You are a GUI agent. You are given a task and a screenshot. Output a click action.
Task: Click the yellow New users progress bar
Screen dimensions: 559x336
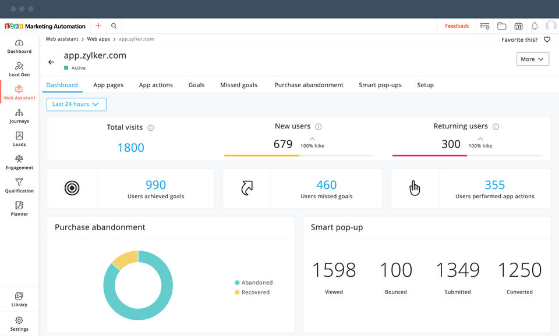pos(261,156)
